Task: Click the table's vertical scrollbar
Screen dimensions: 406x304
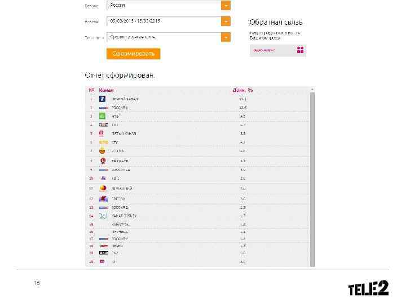Action: 312,175
